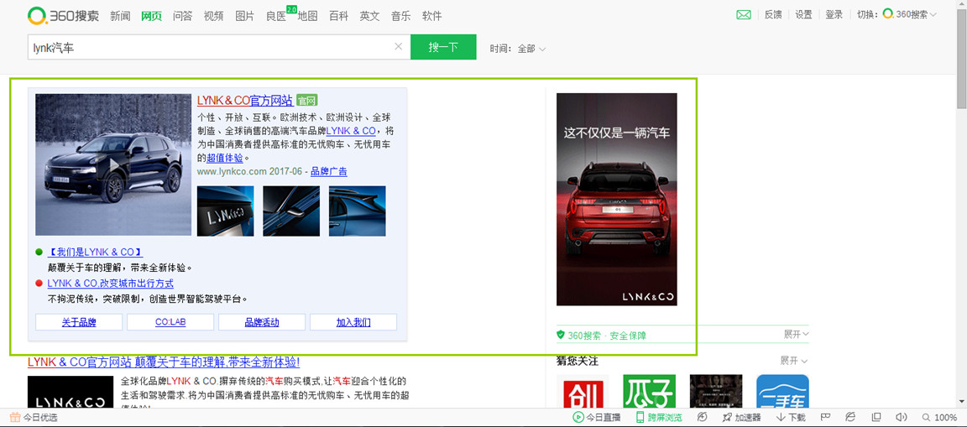Open 【我们是LYNK & CO】 link

(96, 252)
